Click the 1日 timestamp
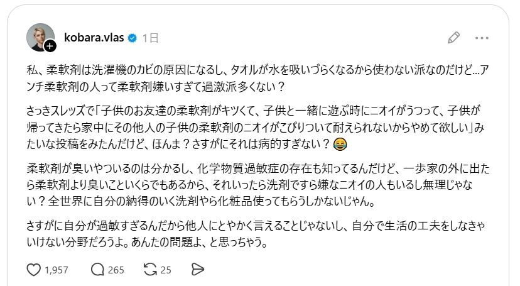The image size is (520, 286). tap(150, 38)
